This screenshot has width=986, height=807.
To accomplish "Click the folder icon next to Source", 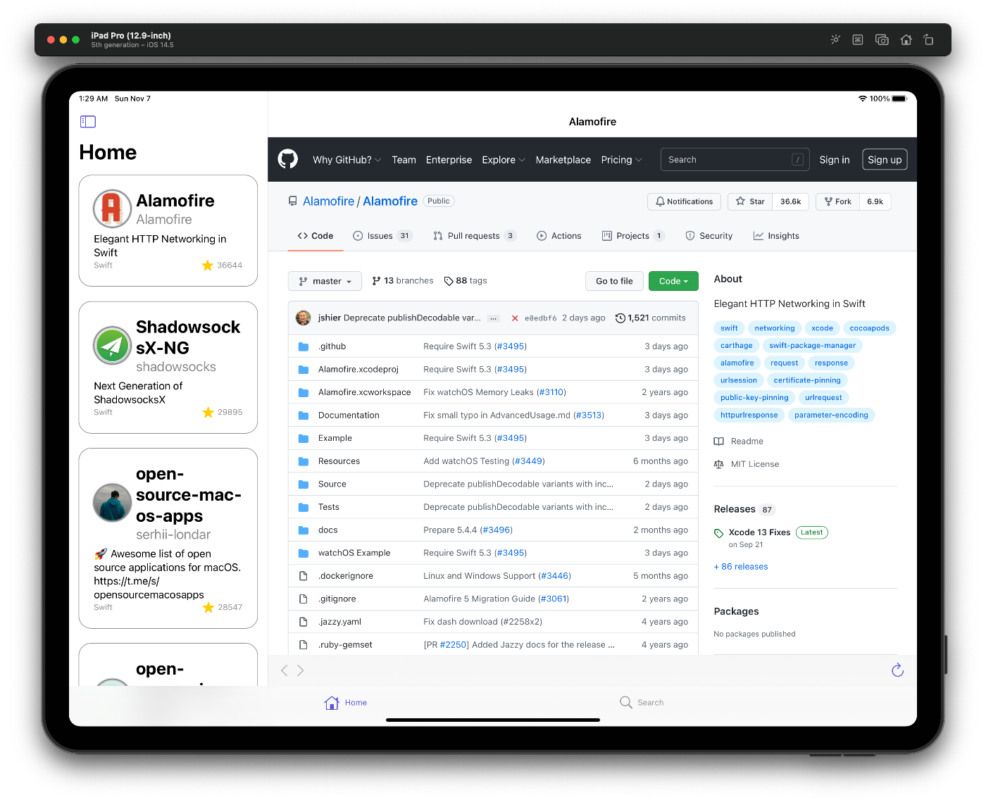I will point(304,484).
